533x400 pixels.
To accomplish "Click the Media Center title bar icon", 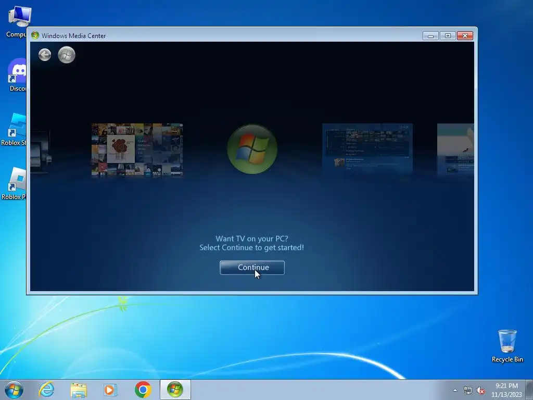I will [35, 35].
